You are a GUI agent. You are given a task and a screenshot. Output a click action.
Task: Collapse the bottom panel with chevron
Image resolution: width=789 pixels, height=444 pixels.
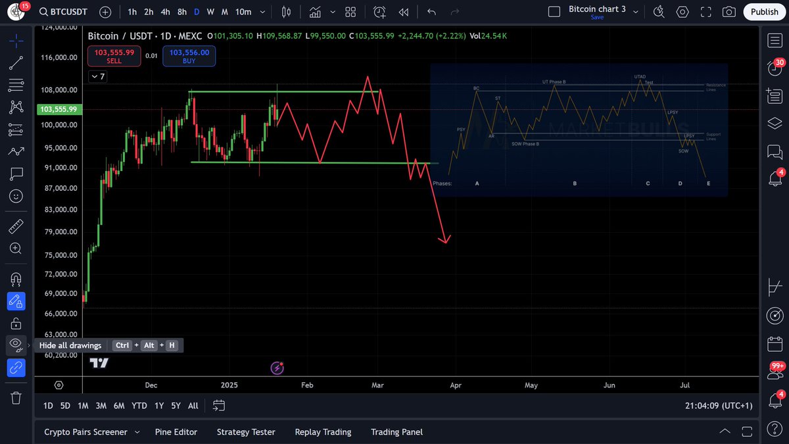(725, 432)
